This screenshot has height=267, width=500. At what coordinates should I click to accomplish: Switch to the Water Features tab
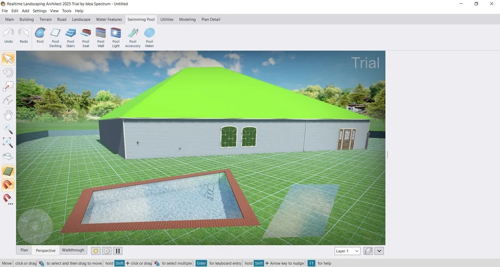coord(109,19)
